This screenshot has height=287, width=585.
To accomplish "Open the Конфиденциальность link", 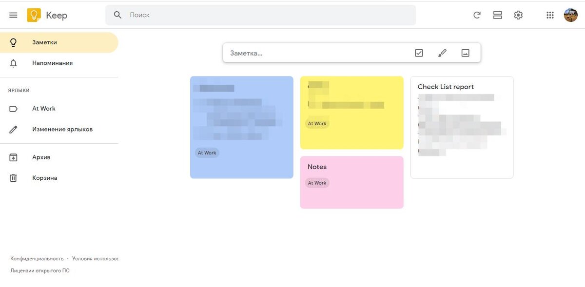I will coord(37,259).
